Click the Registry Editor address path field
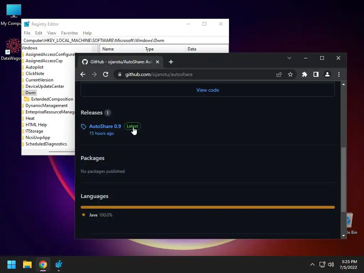 pyautogui.click(x=125, y=41)
